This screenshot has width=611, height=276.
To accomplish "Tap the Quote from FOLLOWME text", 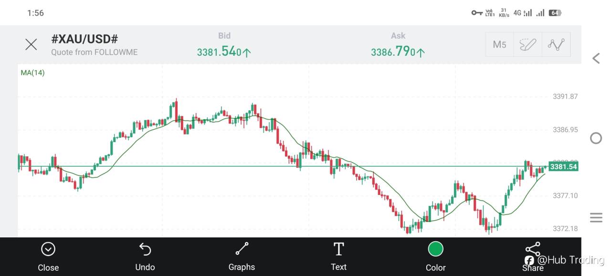I will coord(94,52).
